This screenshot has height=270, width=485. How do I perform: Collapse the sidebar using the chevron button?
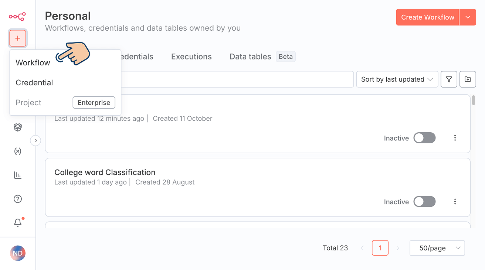(x=35, y=140)
